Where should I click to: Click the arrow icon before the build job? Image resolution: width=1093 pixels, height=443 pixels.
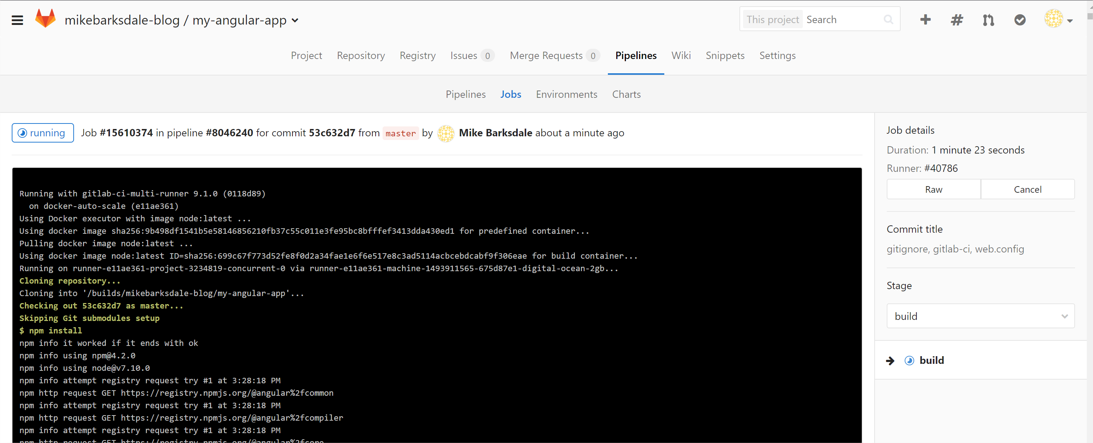[890, 361]
